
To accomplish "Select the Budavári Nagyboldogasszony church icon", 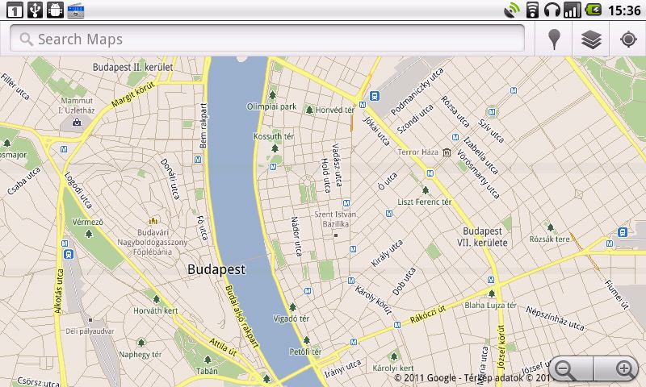I will [151, 220].
